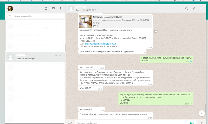The image size is (208, 124).
Task: Jump to latest messages with down arrow
Action: click(202, 113)
